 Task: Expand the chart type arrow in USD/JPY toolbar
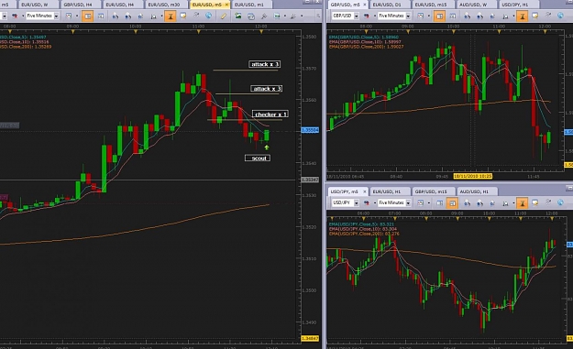[x=429, y=202]
